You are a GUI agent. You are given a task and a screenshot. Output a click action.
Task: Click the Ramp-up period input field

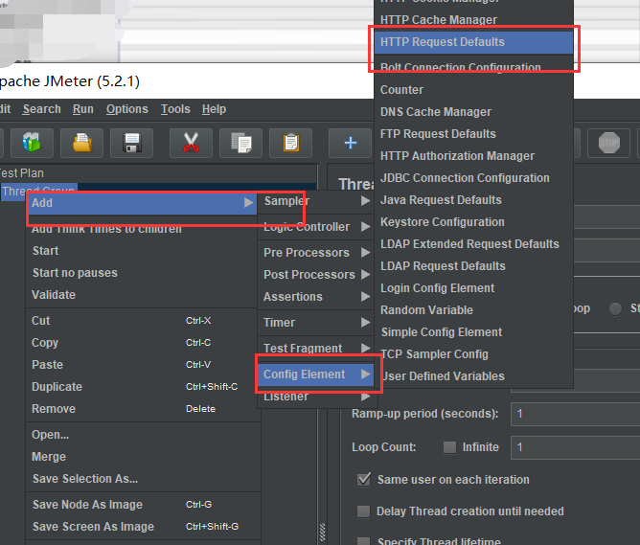coord(575,414)
